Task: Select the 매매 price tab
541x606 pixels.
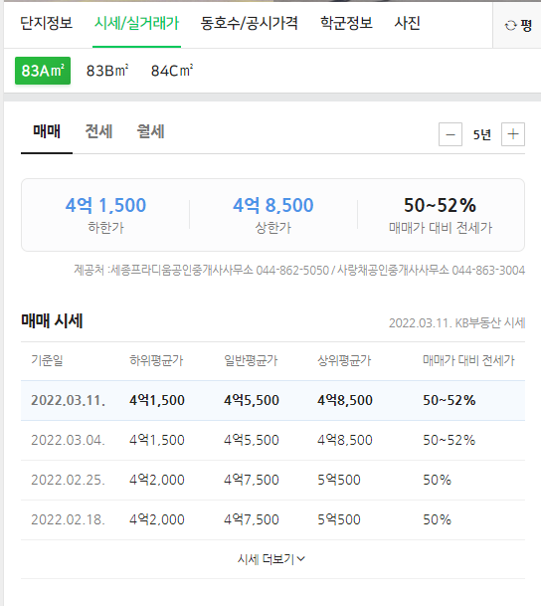Action: point(47,131)
